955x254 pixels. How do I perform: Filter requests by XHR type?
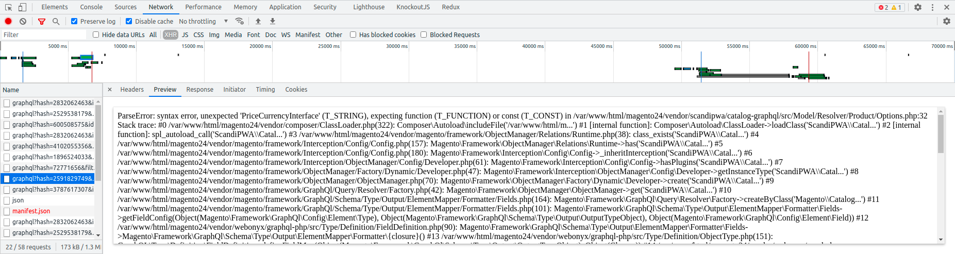(x=171, y=35)
